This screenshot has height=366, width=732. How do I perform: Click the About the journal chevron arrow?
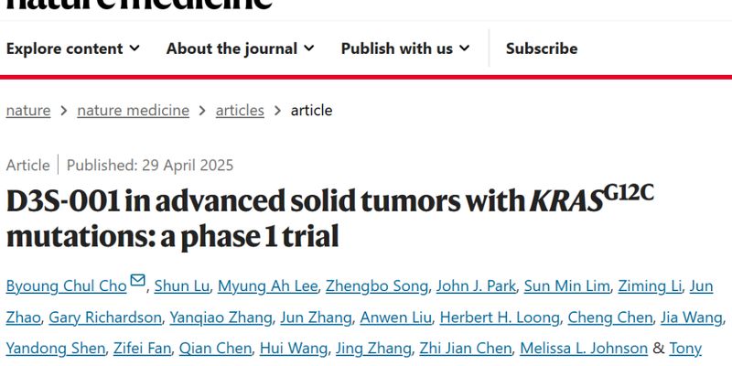click(x=309, y=48)
